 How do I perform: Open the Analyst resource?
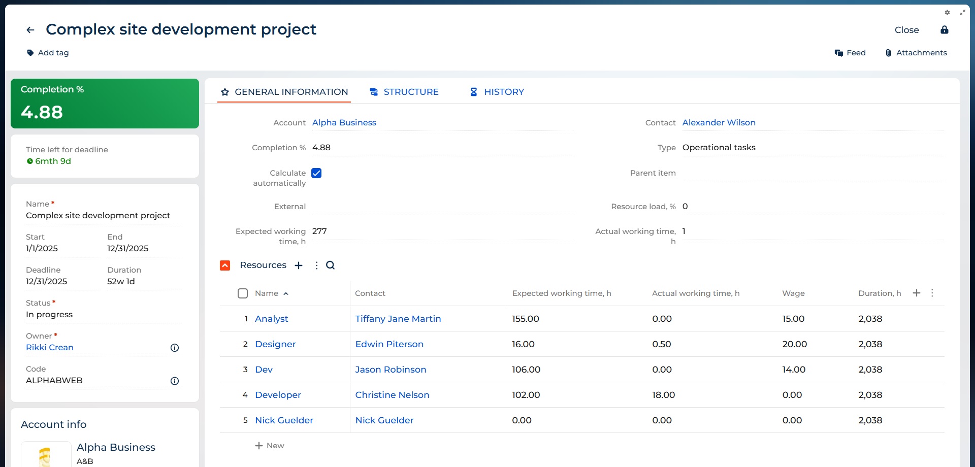[271, 319]
